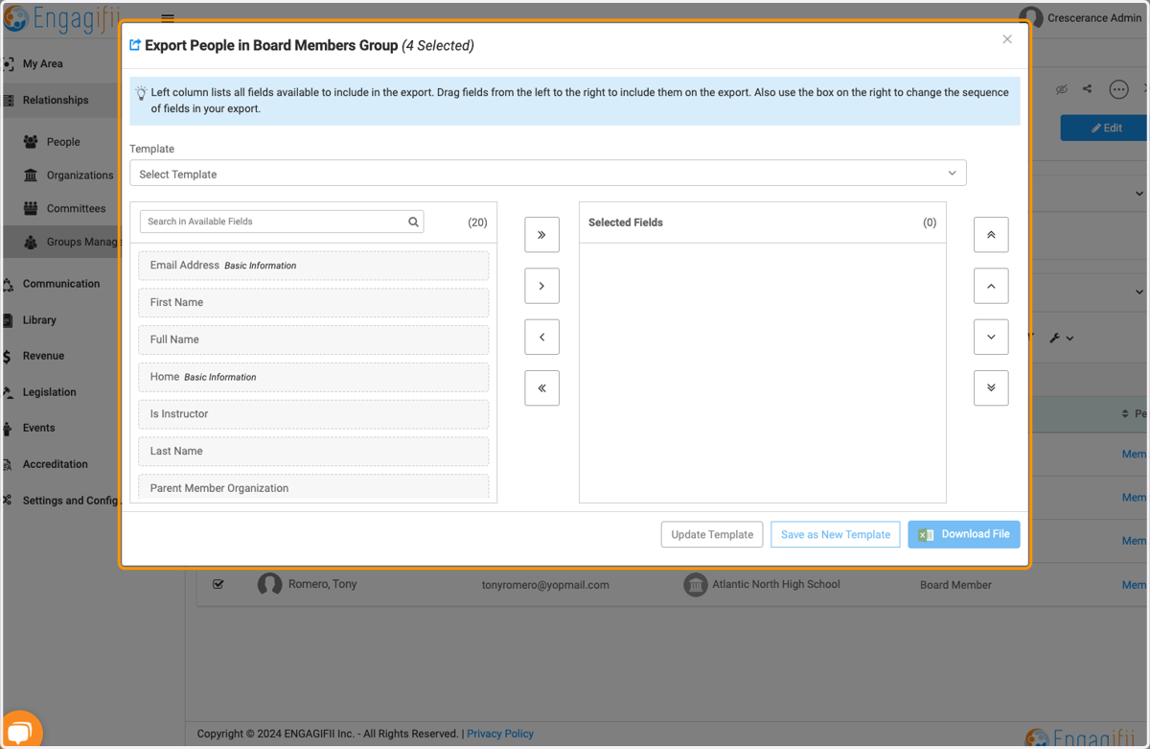Click Romero, Tony name in table
This screenshot has width=1150, height=749.
(323, 584)
